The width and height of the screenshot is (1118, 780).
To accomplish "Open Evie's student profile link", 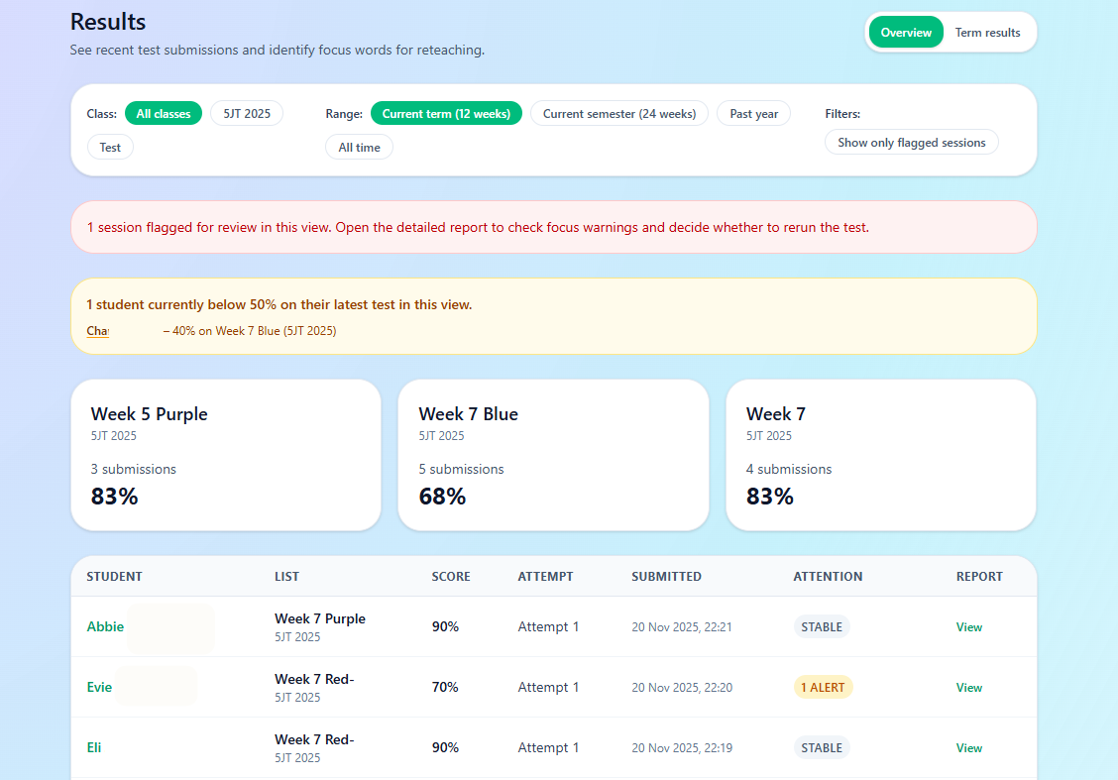I will 99,687.
